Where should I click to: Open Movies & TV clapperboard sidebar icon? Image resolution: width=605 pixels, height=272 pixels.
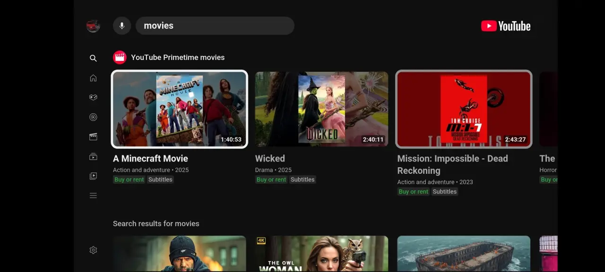point(93,137)
